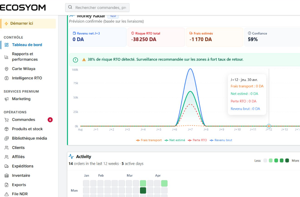
Task: Click the box icon for Produits et stock
Action: [x=7, y=129]
